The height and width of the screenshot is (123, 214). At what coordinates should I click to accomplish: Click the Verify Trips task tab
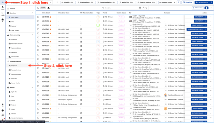tap(127, 2)
